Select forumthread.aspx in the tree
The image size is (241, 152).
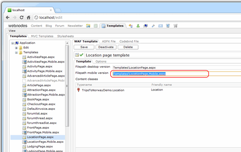click(40, 118)
